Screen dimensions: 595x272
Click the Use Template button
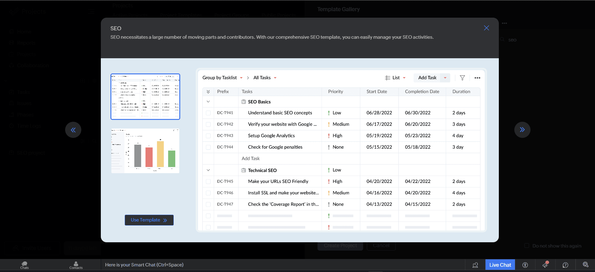coord(149,220)
